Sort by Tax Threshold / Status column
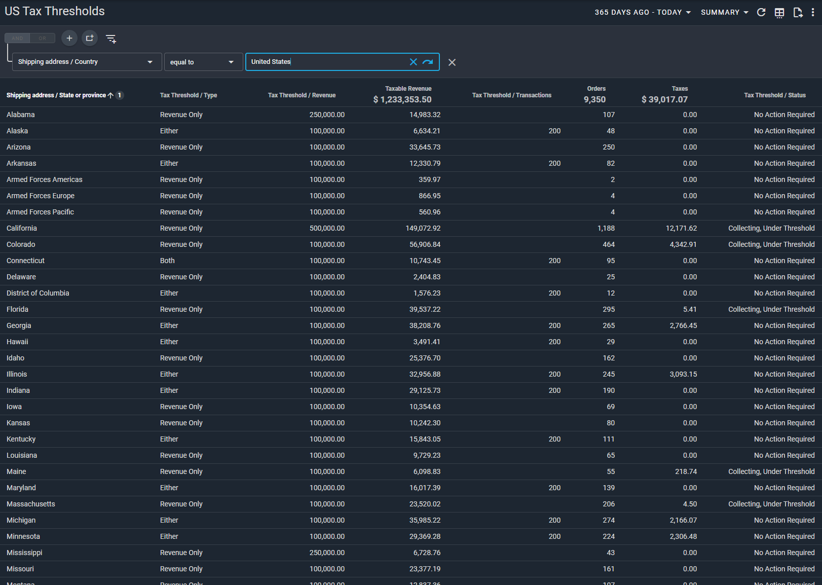 pyautogui.click(x=774, y=95)
